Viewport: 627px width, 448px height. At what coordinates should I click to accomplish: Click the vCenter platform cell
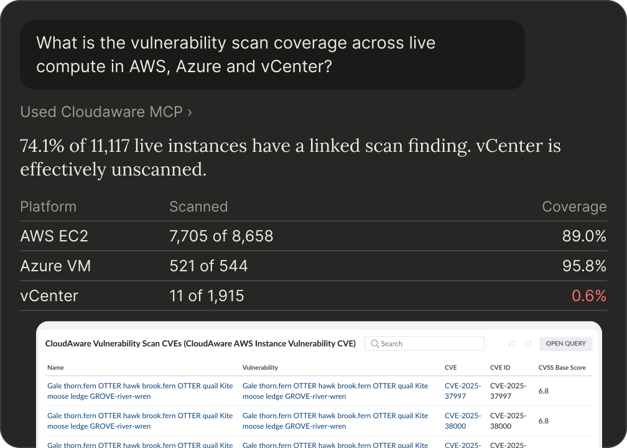(x=49, y=296)
